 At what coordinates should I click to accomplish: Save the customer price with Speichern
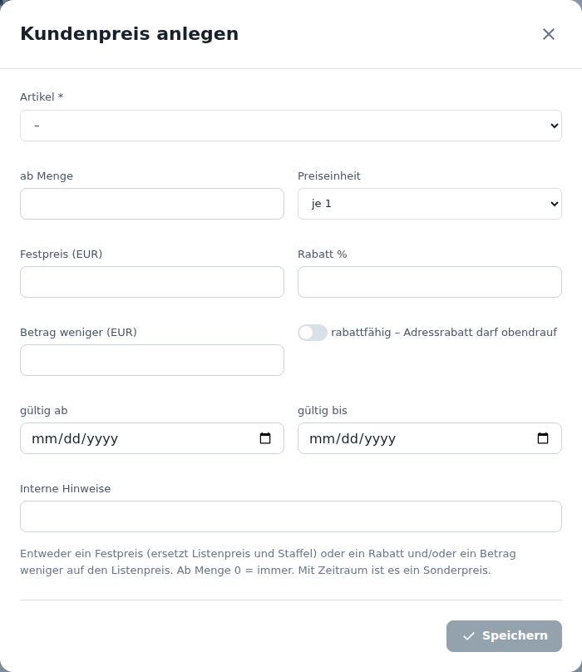(504, 636)
